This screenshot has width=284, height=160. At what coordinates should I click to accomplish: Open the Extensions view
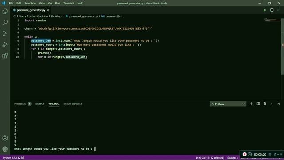pyautogui.click(x=5, y=56)
